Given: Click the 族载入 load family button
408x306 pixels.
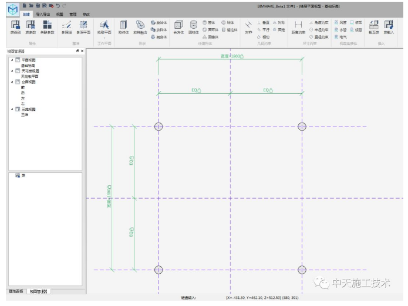Looking at the screenshot, I should point(389,28).
